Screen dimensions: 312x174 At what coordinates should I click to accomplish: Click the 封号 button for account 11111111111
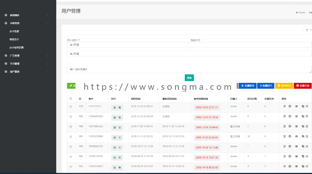[117, 107]
